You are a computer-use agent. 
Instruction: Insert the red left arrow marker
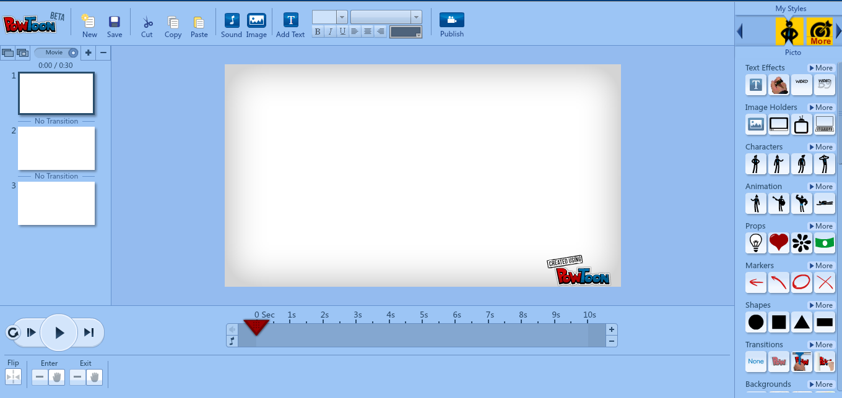[755, 283]
